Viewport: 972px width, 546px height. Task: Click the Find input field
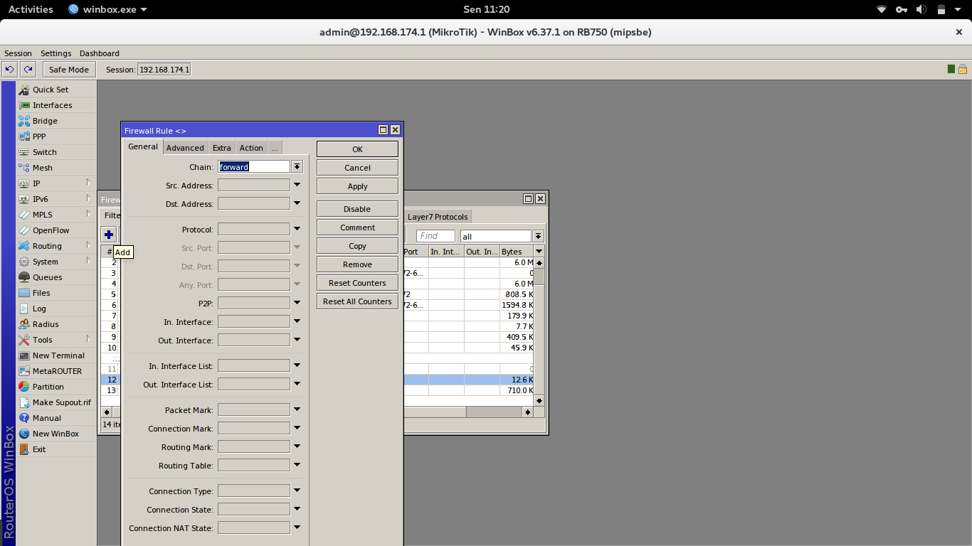(x=436, y=236)
